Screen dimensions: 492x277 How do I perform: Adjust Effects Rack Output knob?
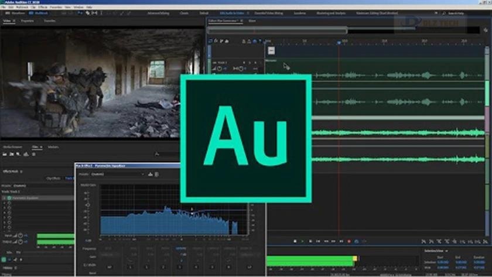[20, 242]
